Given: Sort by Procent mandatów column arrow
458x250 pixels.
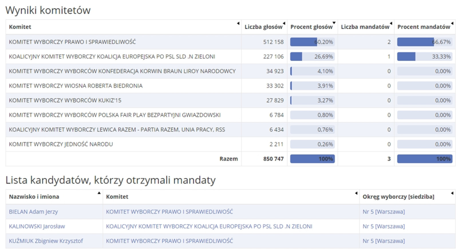Looking at the screenshot, I should [452, 23].
